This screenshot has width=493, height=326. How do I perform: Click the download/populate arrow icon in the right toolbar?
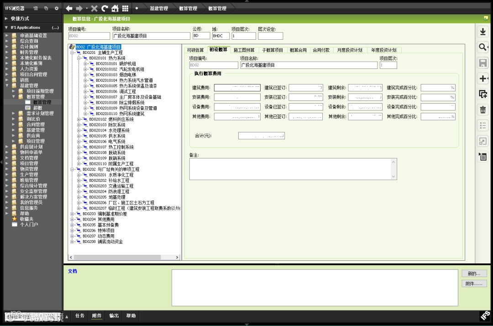pyautogui.click(x=483, y=32)
